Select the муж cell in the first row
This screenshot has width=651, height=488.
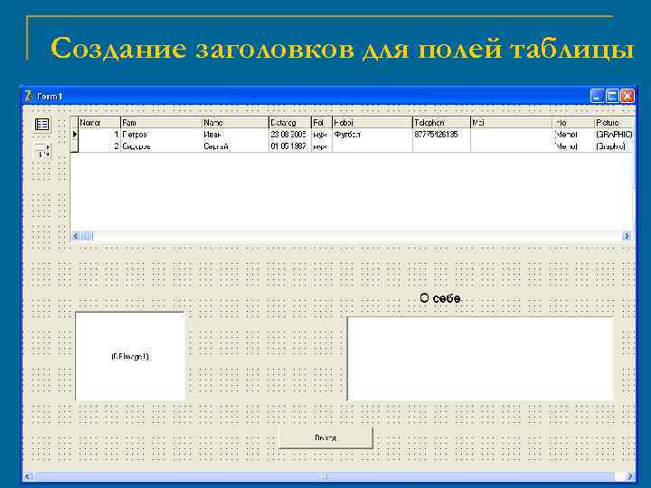322,135
